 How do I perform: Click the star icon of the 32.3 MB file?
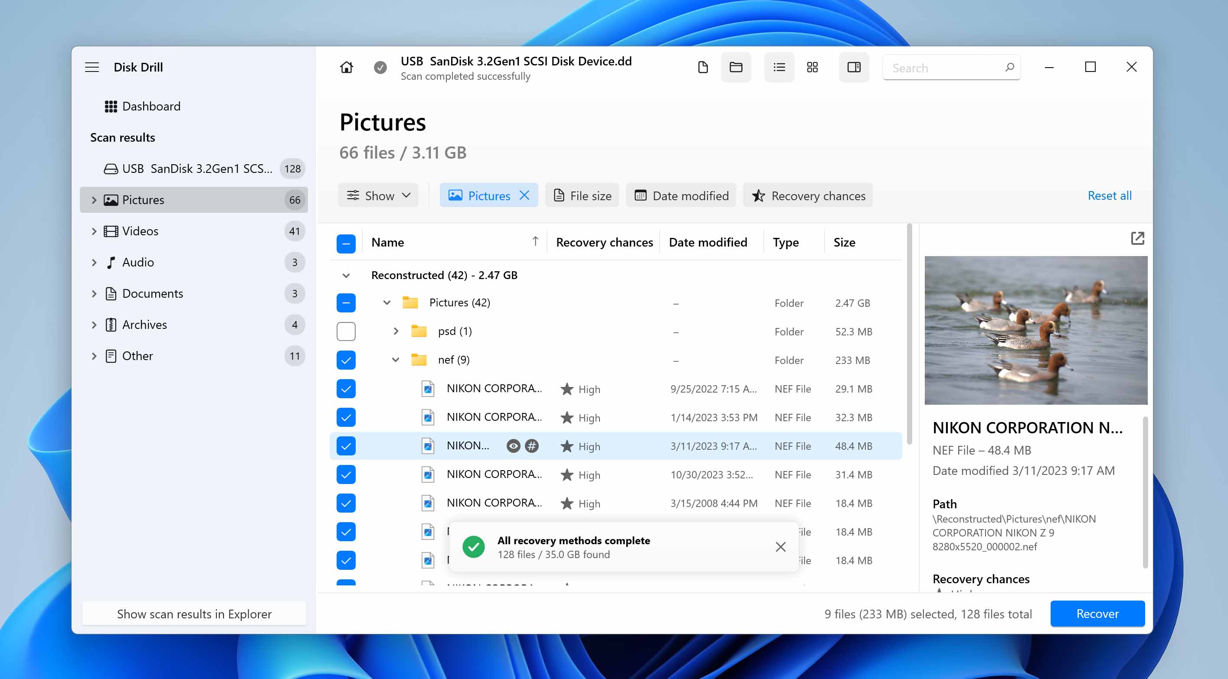[x=567, y=418]
